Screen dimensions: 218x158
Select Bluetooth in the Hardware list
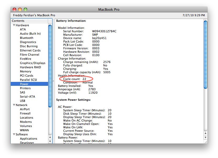point(27,38)
